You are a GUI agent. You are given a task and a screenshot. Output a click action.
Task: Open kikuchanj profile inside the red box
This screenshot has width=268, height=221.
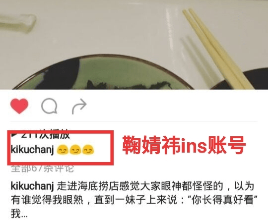tap(32, 150)
